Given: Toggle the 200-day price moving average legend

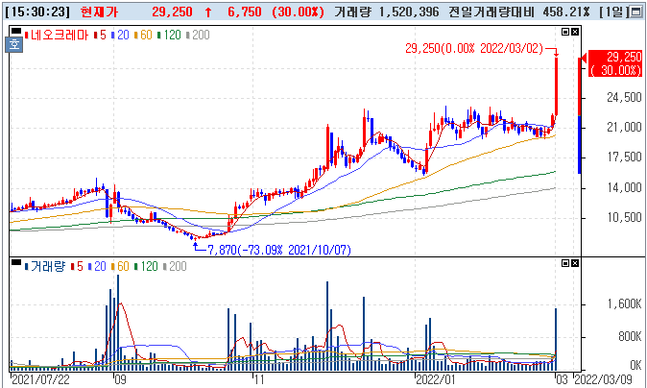Looking at the screenshot, I should pyautogui.click(x=199, y=36).
